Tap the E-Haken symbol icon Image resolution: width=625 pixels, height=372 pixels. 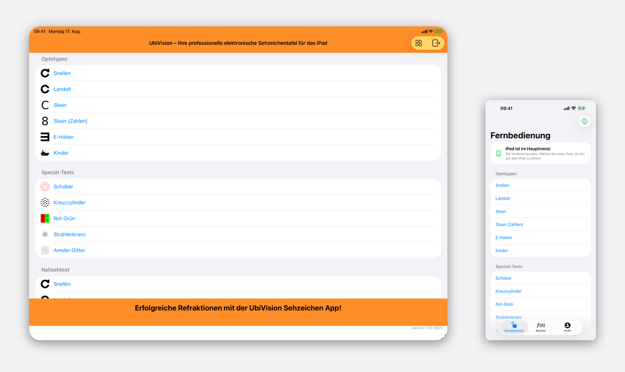click(45, 137)
